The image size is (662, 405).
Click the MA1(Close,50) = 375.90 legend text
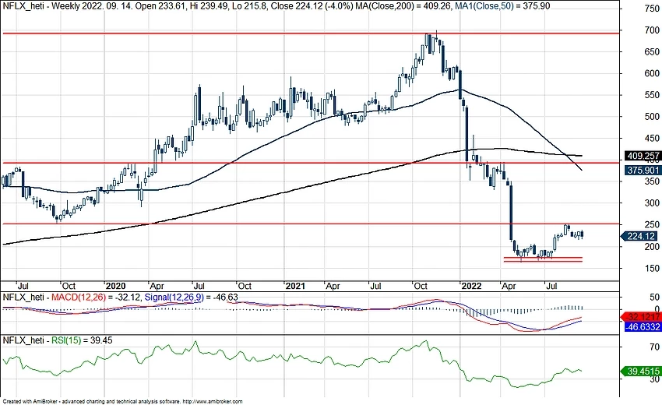tap(502, 6)
